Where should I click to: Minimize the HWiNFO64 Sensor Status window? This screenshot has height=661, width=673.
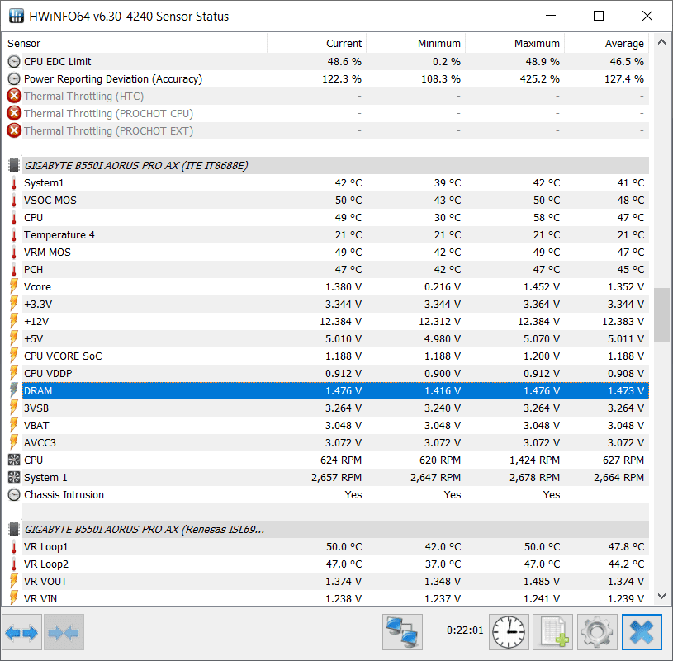tap(551, 16)
